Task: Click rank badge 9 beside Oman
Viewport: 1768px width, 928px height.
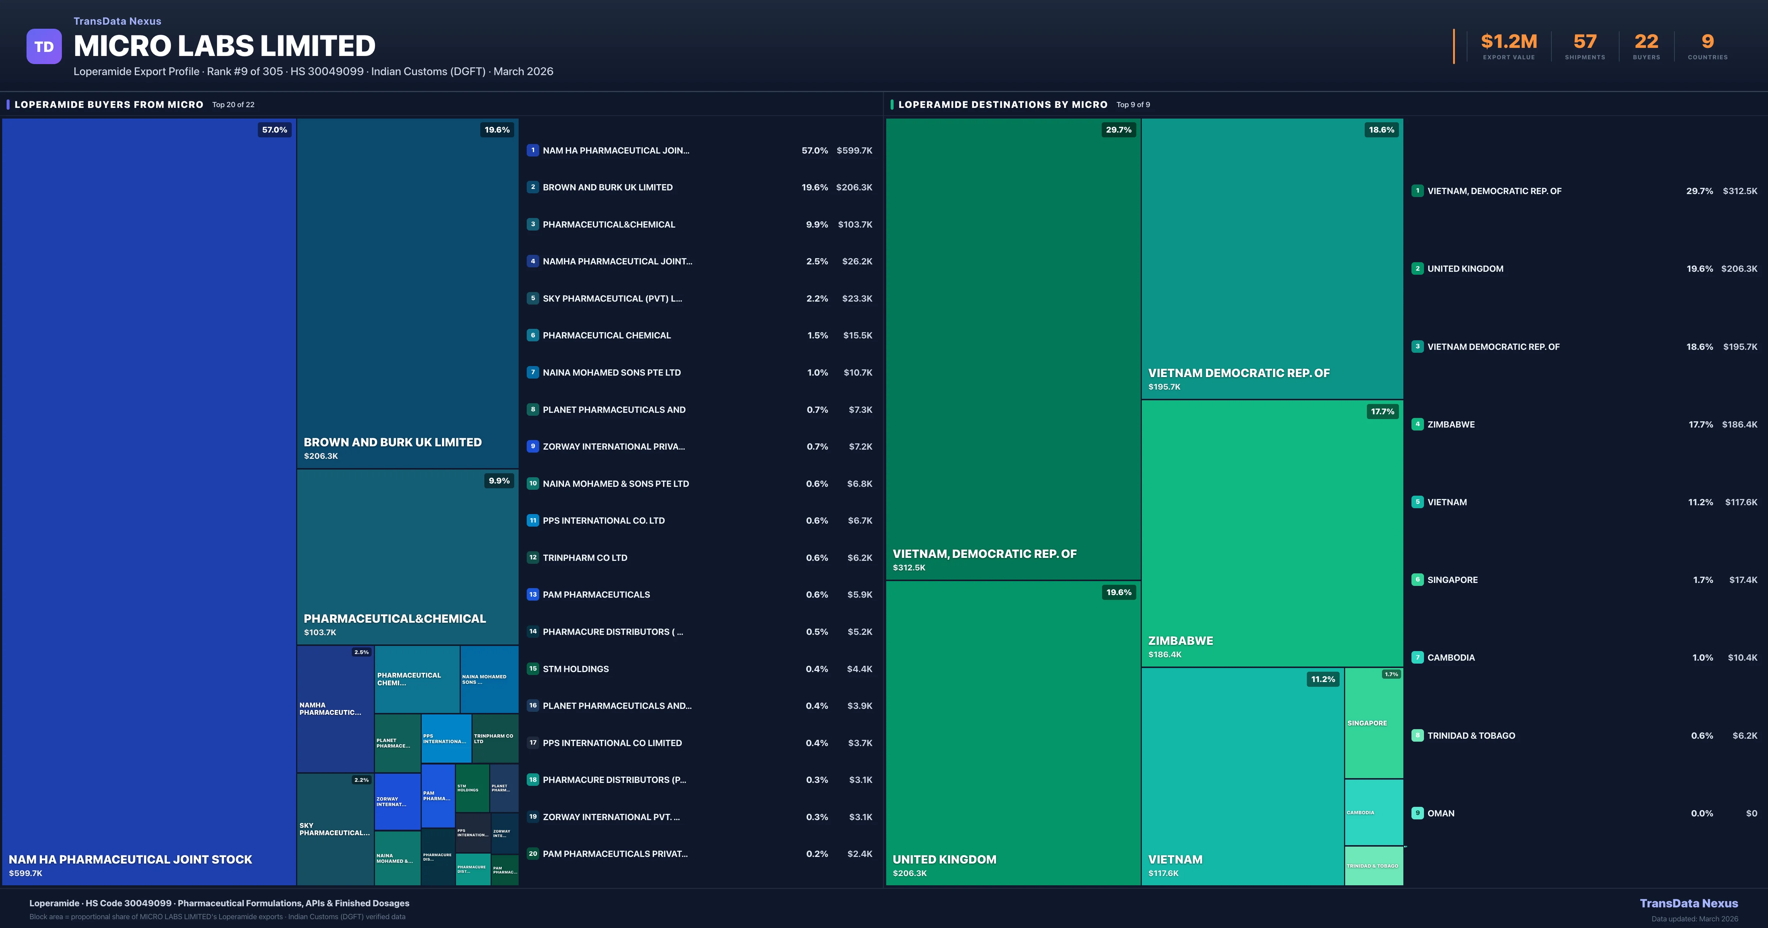Action: coord(1417,813)
